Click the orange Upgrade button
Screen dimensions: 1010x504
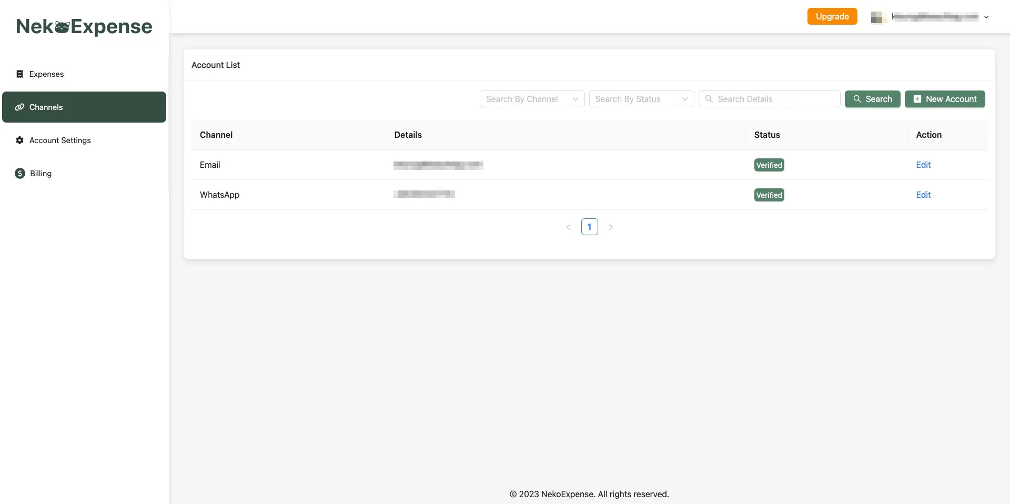click(x=832, y=16)
